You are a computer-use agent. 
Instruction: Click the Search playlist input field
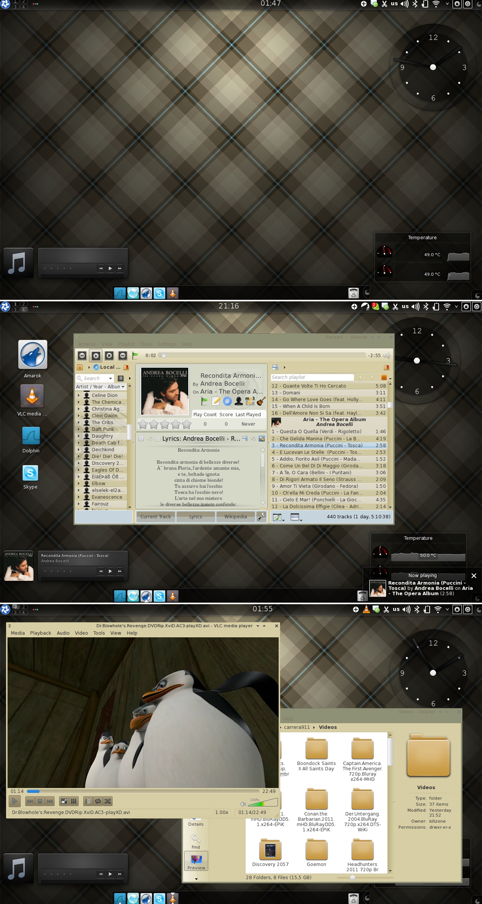click(312, 377)
